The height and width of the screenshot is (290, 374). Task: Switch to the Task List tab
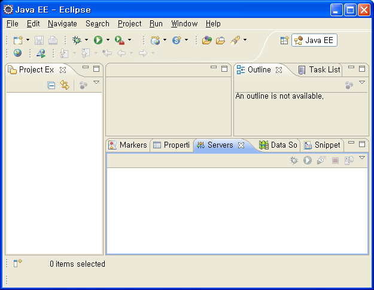coord(319,69)
